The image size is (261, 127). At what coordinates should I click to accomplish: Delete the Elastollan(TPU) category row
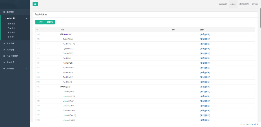coord(207,110)
